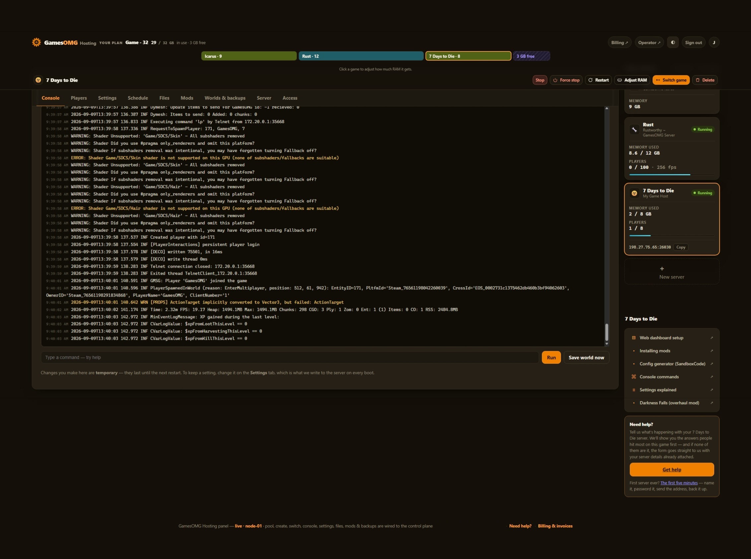Go to the Settings tab

coord(107,98)
